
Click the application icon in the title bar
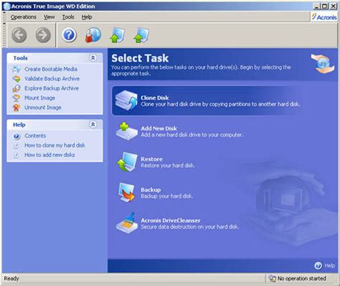point(6,6)
